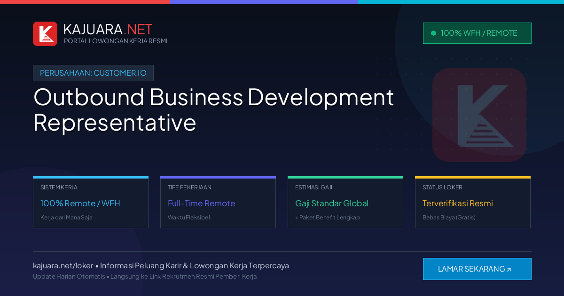Click the text Kerja dari Mana Saja
Screen dimensions: 564x296
pyautogui.click(x=66, y=218)
